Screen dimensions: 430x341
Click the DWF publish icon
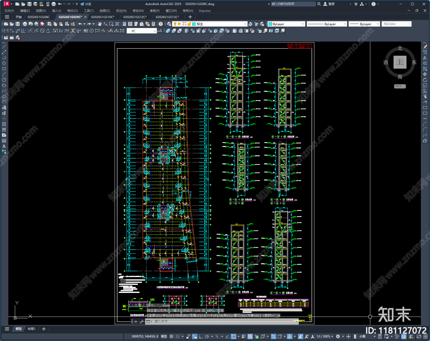coord(42,24)
